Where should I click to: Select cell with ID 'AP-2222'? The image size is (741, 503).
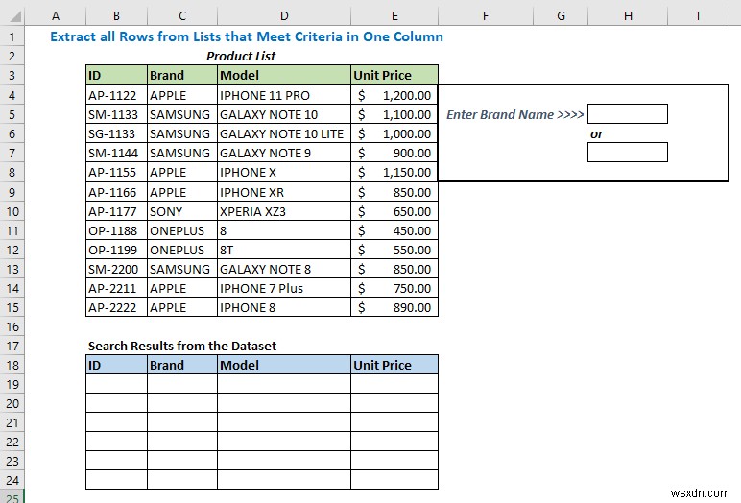(117, 307)
